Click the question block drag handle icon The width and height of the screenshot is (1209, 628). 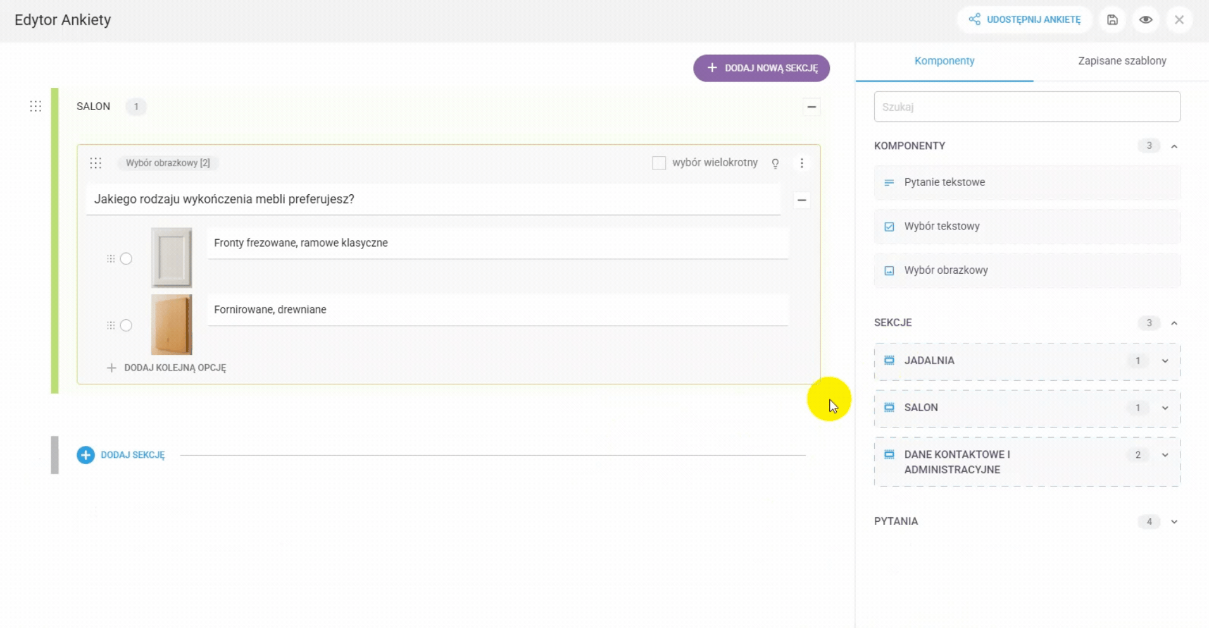(x=96, y=163)
